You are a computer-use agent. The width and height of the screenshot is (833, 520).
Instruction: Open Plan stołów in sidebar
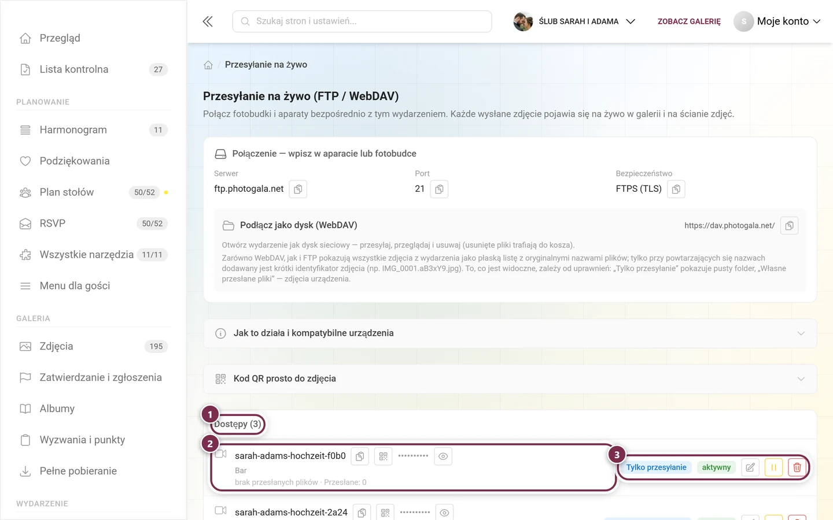point(93,192)
